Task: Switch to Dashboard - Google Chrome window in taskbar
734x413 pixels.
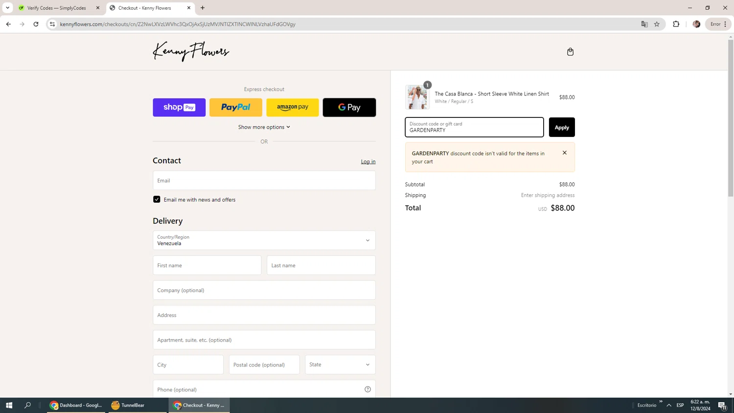Action: [76, 405]
